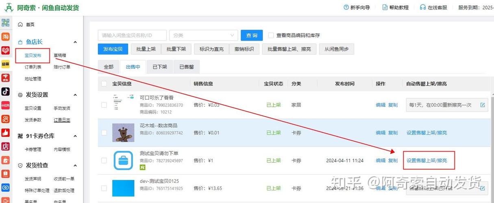
Task: Select the yellow Xianyu platform icon
Action: [5, 64]
